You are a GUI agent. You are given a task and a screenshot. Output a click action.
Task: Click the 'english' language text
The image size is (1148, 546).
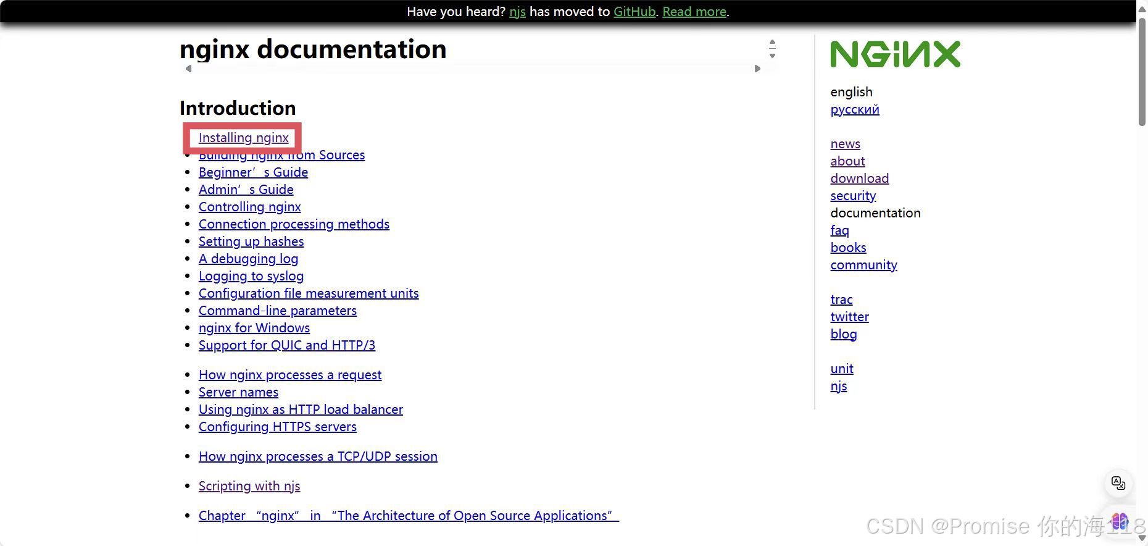coord(851,92)
